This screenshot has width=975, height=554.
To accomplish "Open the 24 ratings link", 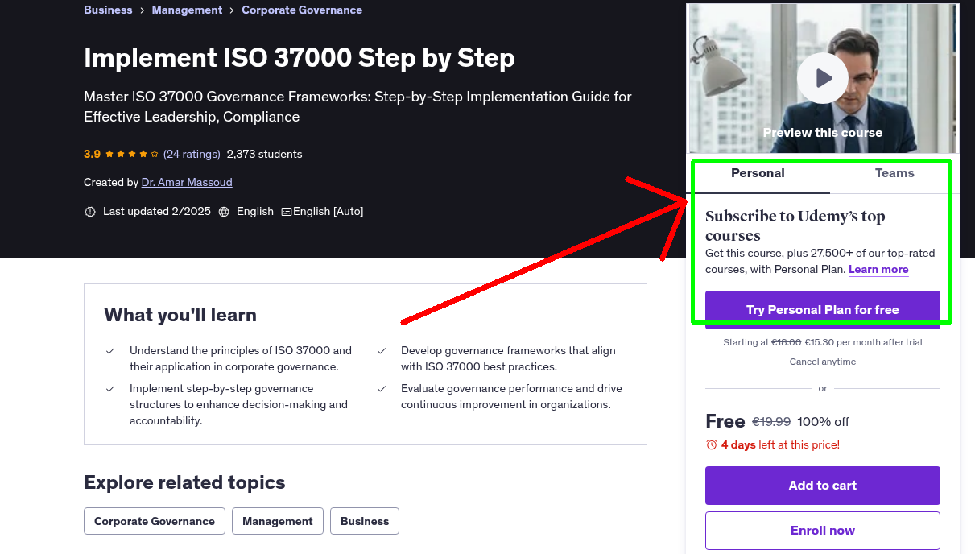I will coord(192,154).
